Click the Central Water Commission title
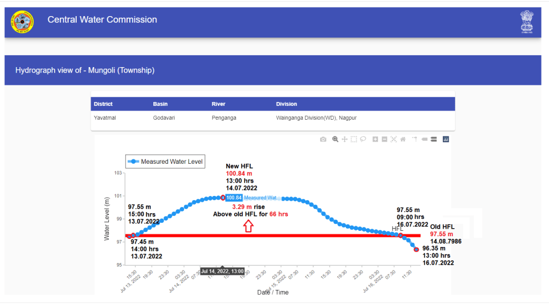Image resolution: width=549 pixels, height=306 pixels. (x=102, y=20)
